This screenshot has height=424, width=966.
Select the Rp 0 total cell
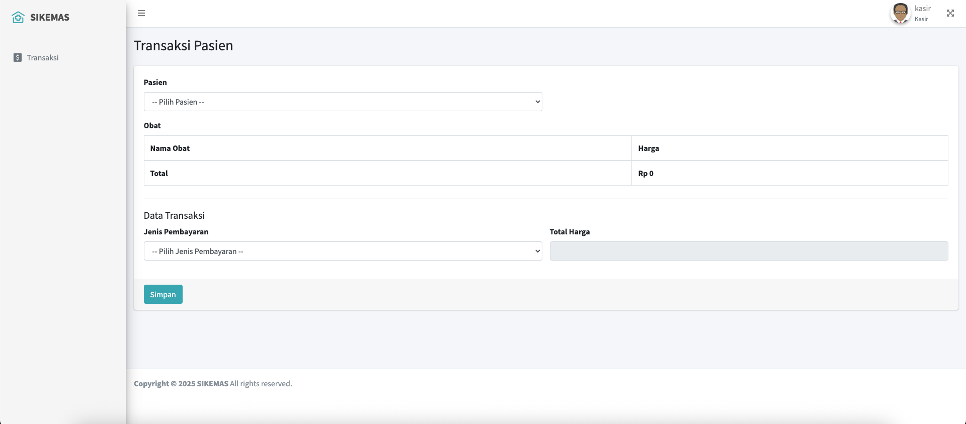[646, 174]
